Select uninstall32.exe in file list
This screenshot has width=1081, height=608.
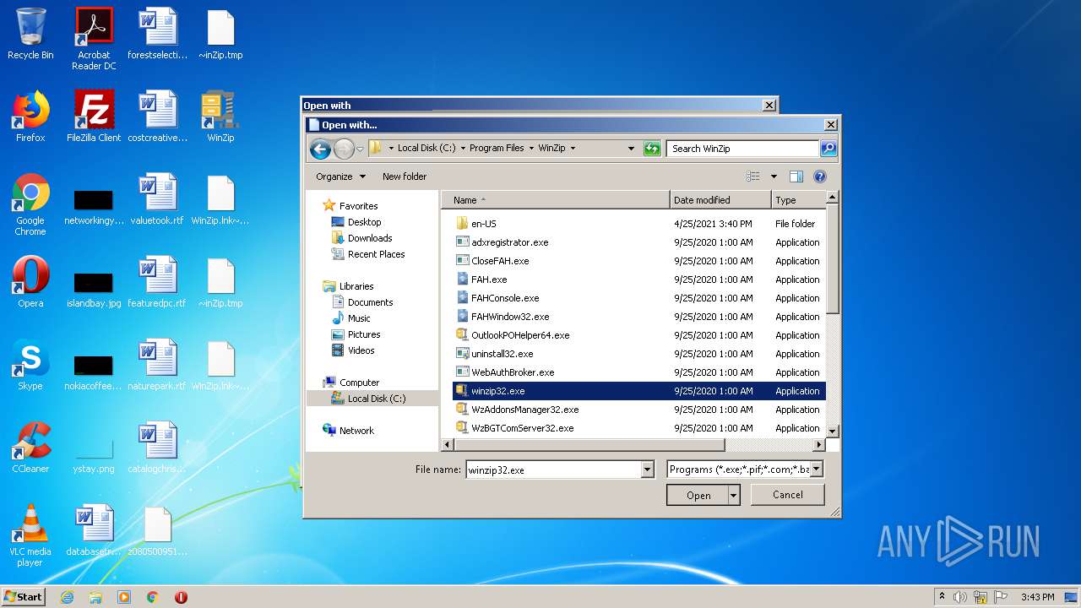point(502,354)
